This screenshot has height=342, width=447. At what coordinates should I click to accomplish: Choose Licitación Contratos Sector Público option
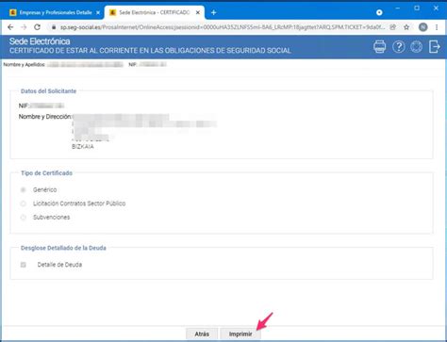24,204
